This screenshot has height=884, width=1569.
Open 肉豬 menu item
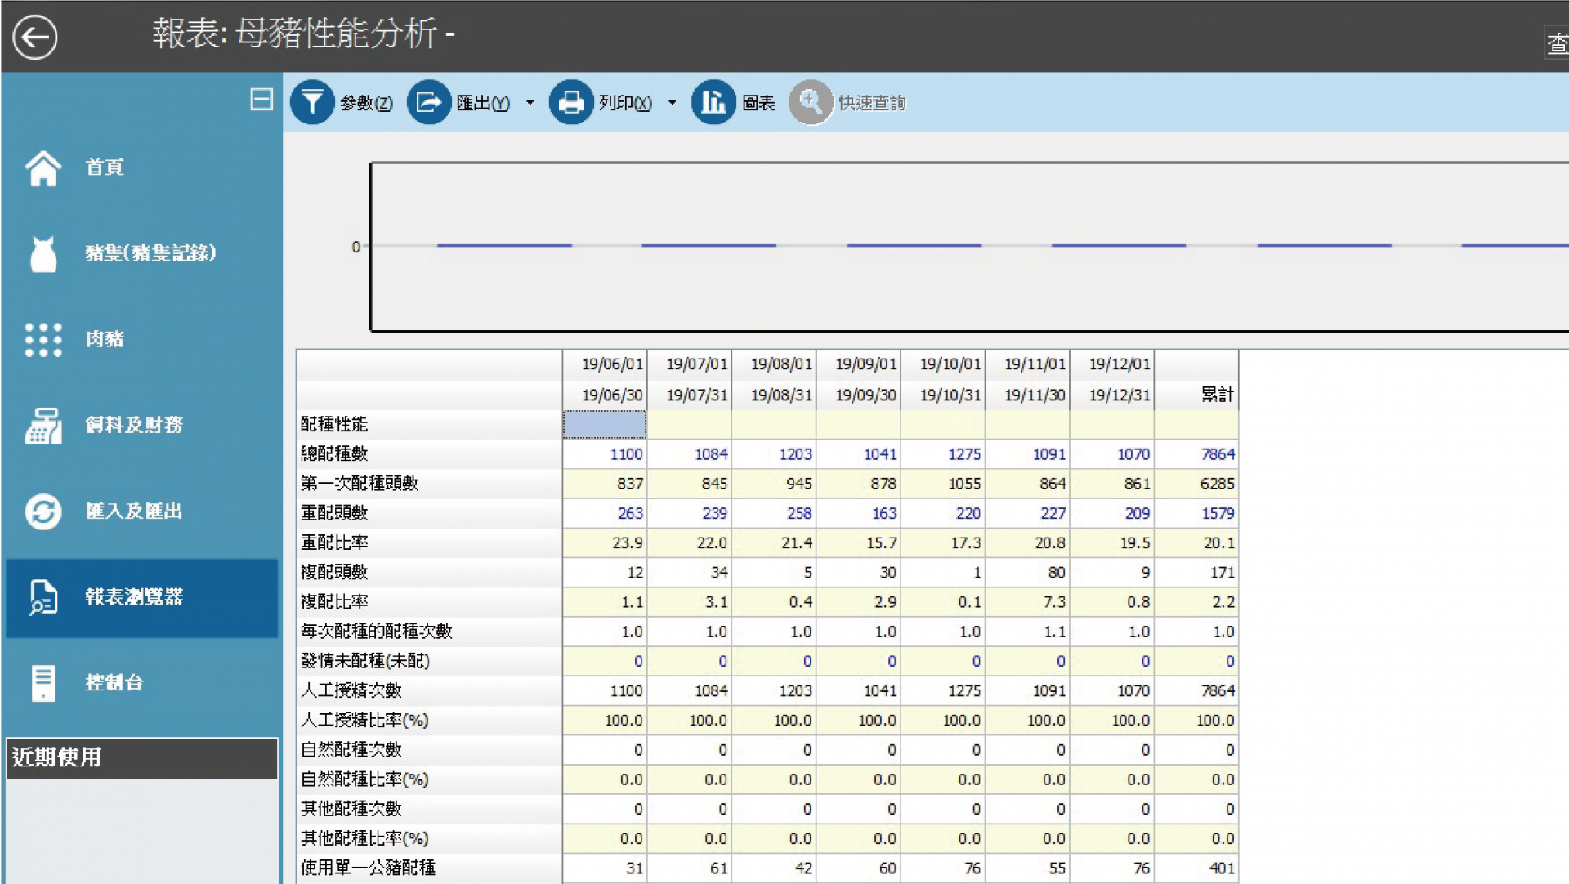click(x=105, y=339)
